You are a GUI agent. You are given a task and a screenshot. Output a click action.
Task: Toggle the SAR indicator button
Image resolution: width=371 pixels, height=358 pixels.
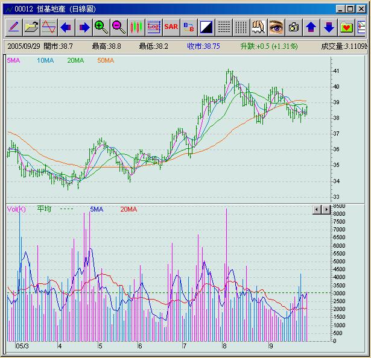pyautogui.click(x=171, y=27)
